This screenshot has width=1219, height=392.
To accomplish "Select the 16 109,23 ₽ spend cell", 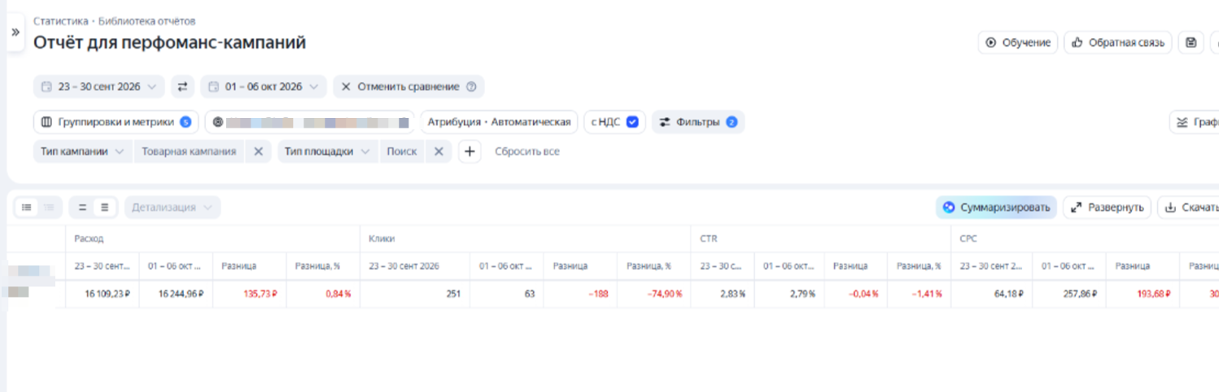I will pos(103,294).
